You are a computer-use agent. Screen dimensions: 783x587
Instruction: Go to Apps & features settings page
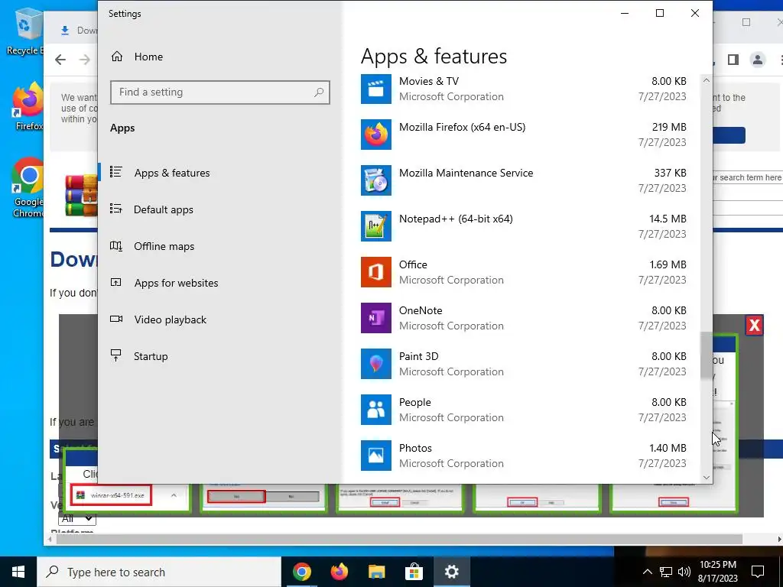click(x=172, y=173)
